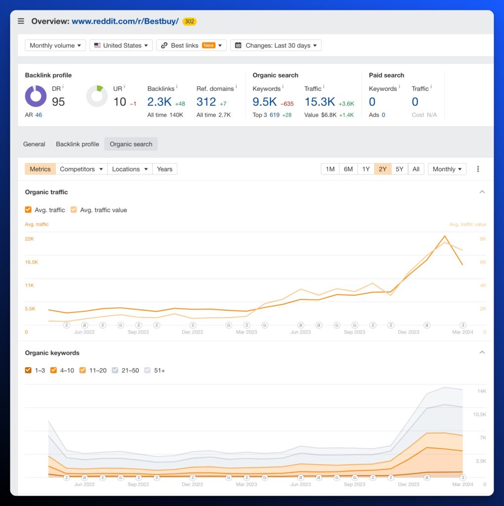
Task: Click the Mar 2024 update marker on traffic chart
Action: [463, 325]
